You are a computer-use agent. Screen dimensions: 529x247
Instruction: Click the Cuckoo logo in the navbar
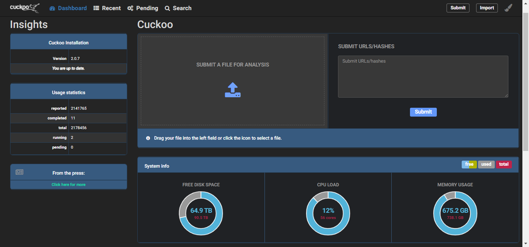click(25, 8)
